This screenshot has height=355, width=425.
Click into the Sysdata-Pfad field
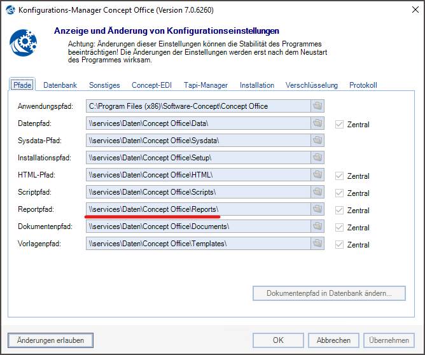click(198, 141)
